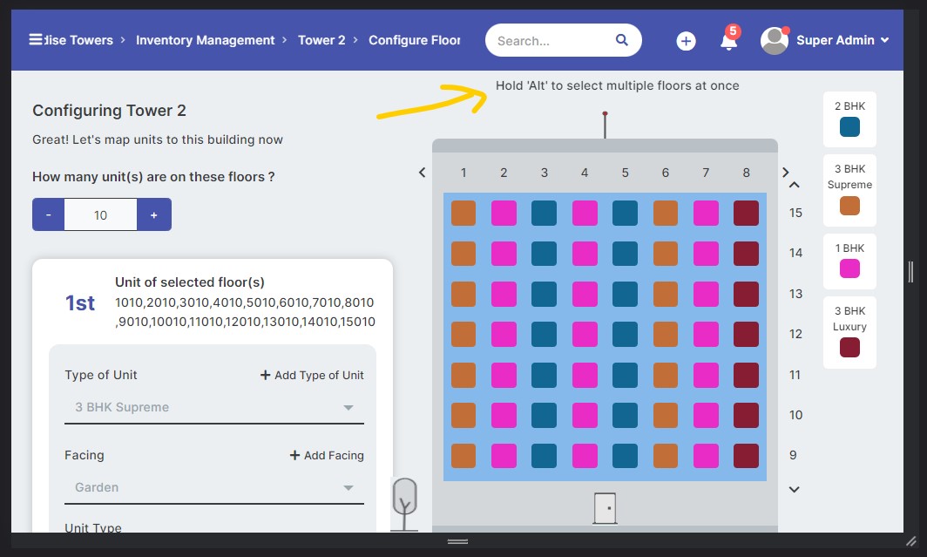
Task: Click the building entrance door icon
Action: pyautogui.click(x=605, y=508)
